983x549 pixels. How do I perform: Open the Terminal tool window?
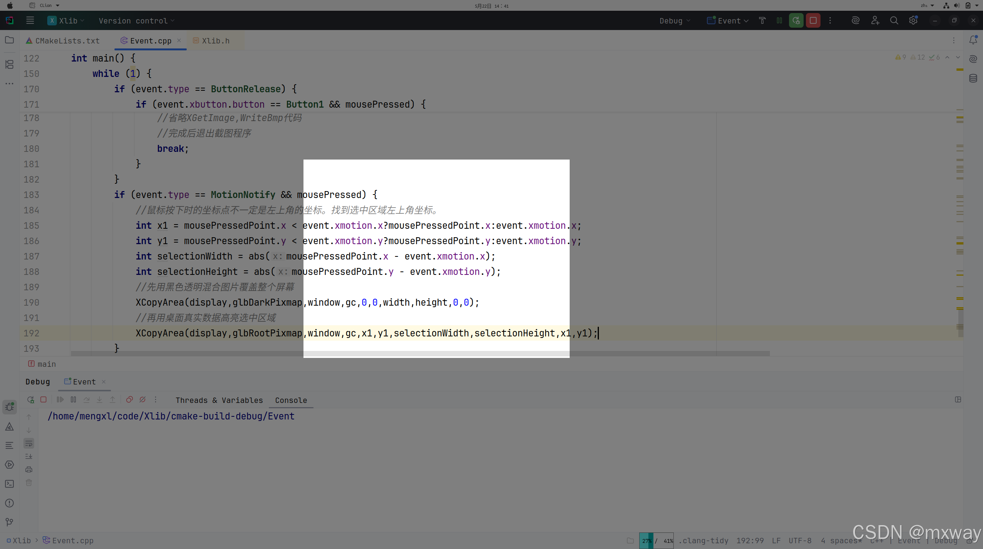10,484
